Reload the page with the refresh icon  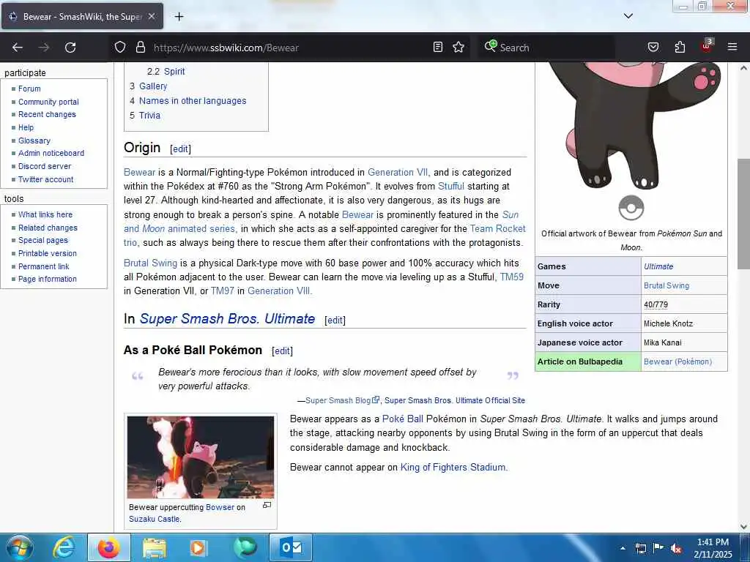pyautogui.click(x=70, y=48)
